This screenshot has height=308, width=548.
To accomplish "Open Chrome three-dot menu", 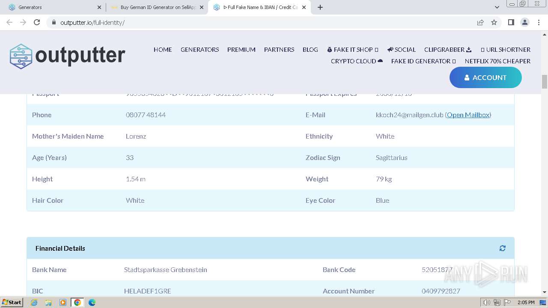I will click(539, 22).
